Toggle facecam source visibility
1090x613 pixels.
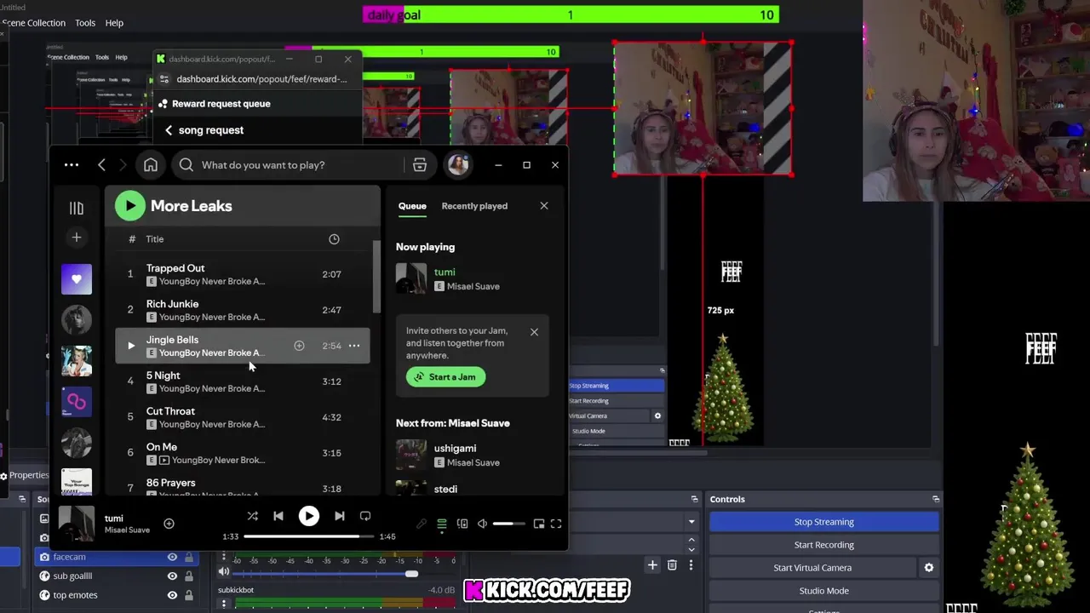tap(172, 557)
